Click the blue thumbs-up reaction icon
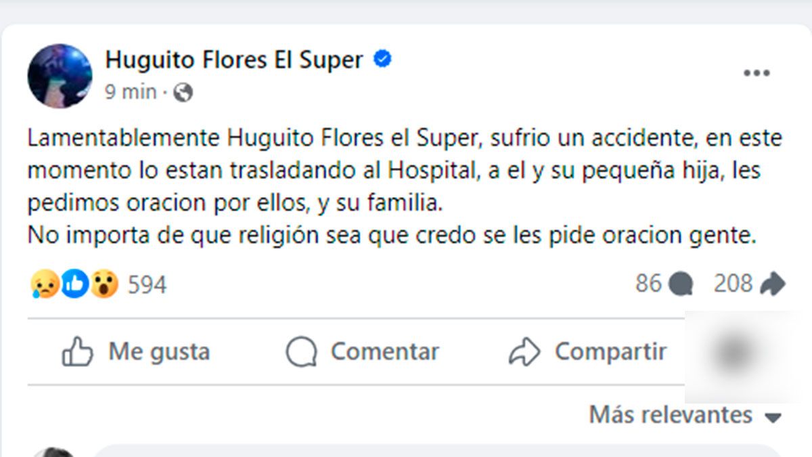 (74, 284)
